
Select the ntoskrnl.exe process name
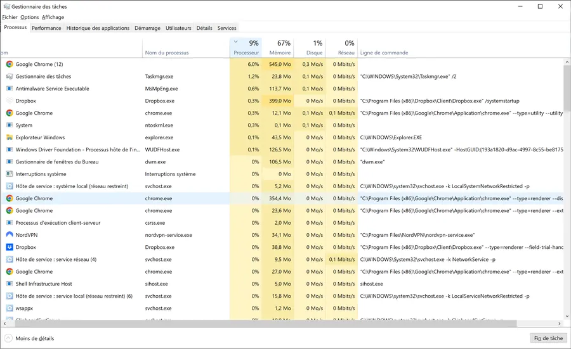[159, 125]
